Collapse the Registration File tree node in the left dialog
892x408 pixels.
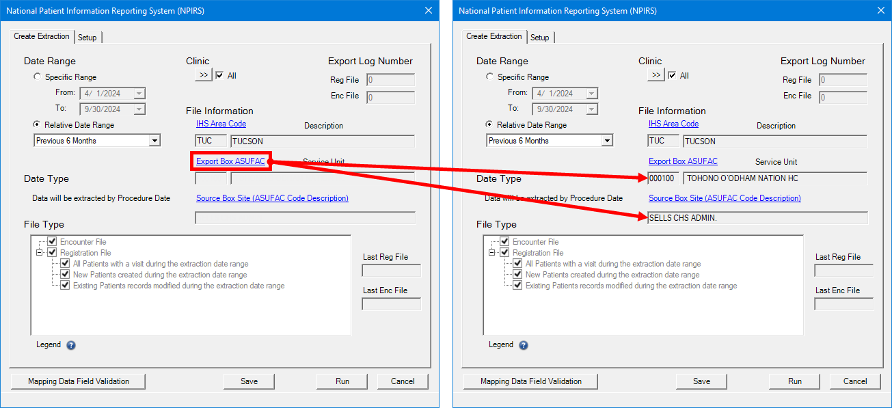pyautogui.click(x=40, y=253)
